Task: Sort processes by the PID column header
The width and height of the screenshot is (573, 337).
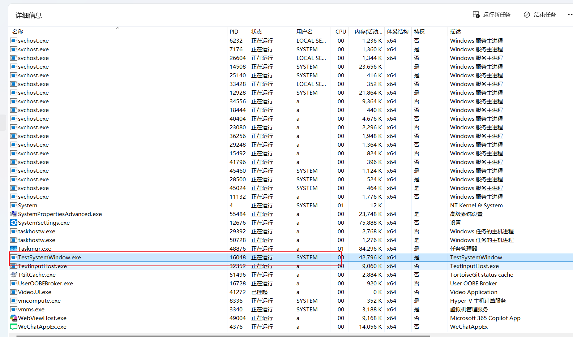Action: (x=234, y=32)
